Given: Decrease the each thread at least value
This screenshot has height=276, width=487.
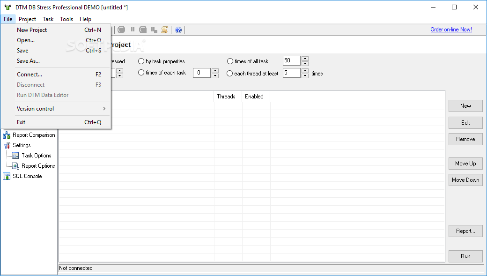Looking at the screenshot, I should click(x=305, y=75).
